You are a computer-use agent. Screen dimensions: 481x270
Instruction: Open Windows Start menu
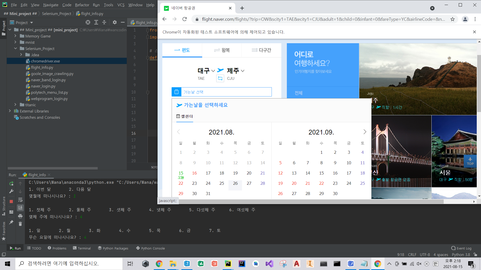pos(8,264)
